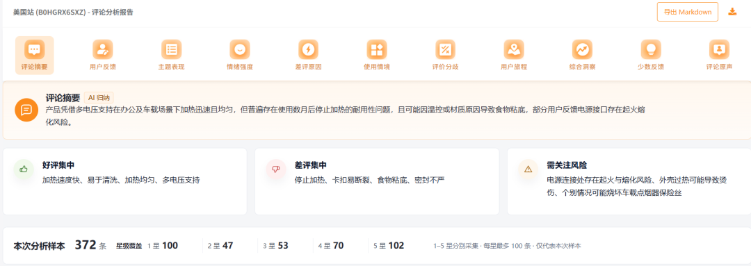Viewport: 751px width, 266px height.
Task: Click the red thumbs-down icon
Action: (x=276, y=169)
